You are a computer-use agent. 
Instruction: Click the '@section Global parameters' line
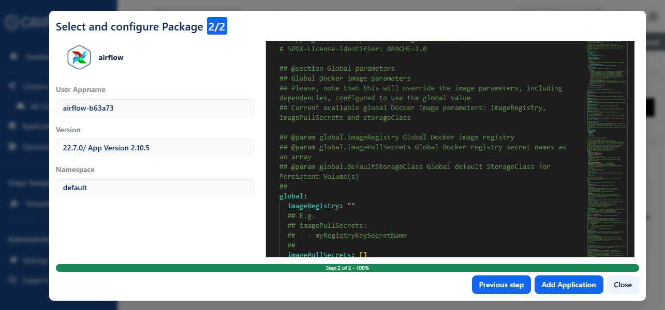(x=337, y=69)
